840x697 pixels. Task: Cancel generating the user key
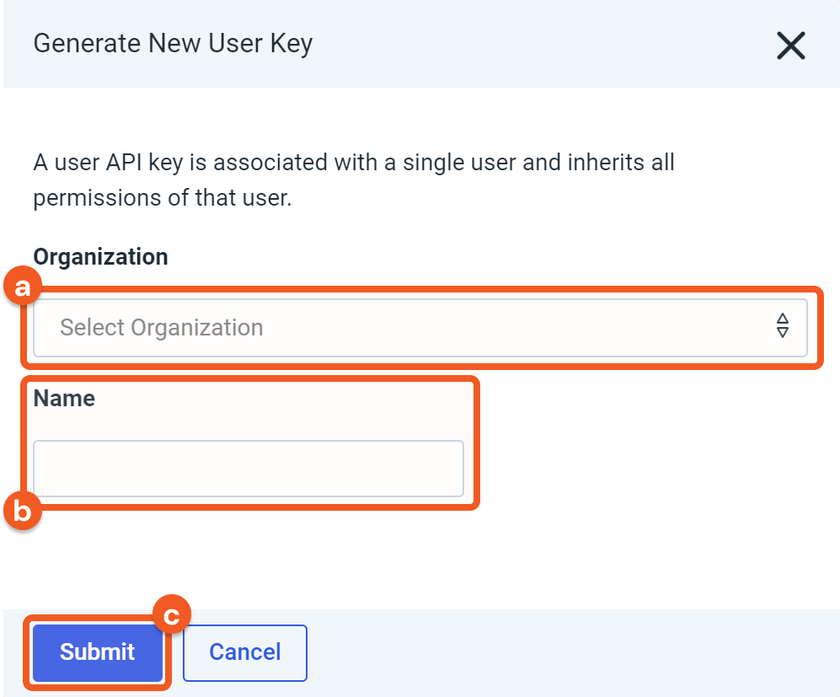pos(245,651)
